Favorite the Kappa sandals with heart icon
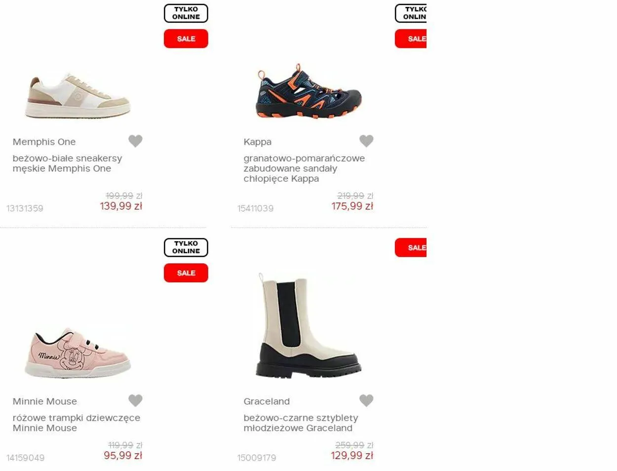Screen dimensions: 617x471 (x=366, y=141)
